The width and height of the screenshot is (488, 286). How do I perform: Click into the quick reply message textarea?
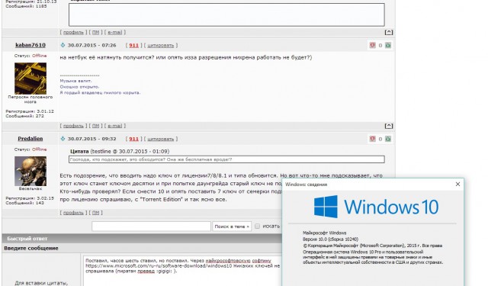(x=182, y=271)
